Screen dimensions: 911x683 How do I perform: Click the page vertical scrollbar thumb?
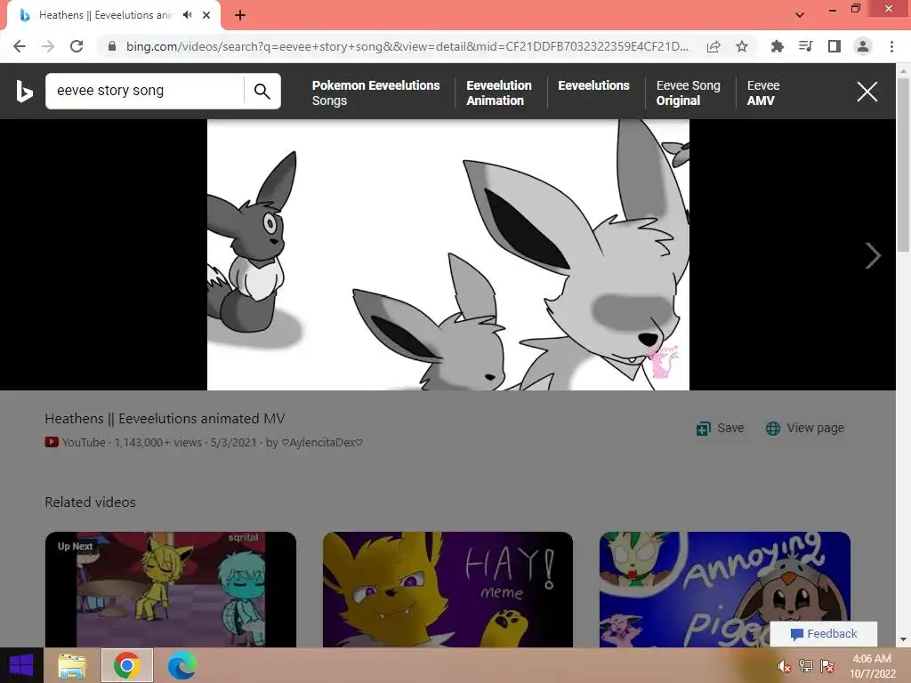pyautogui.click(x=903, y=165)
